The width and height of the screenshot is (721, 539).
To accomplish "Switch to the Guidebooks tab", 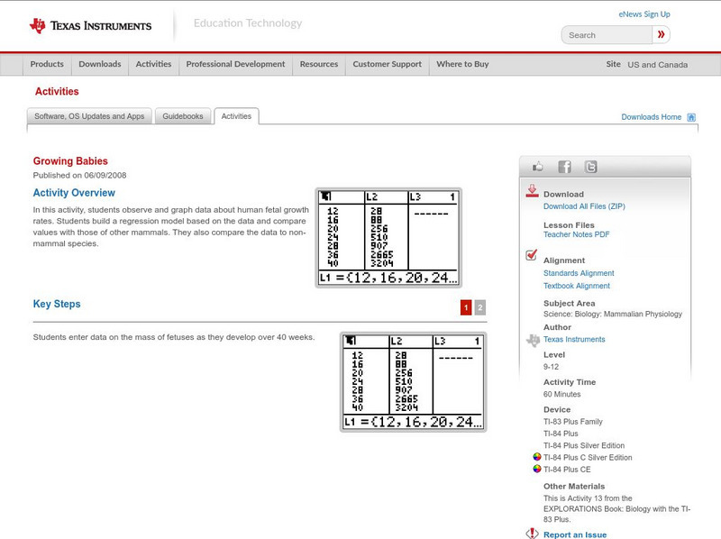I will 183,116.
